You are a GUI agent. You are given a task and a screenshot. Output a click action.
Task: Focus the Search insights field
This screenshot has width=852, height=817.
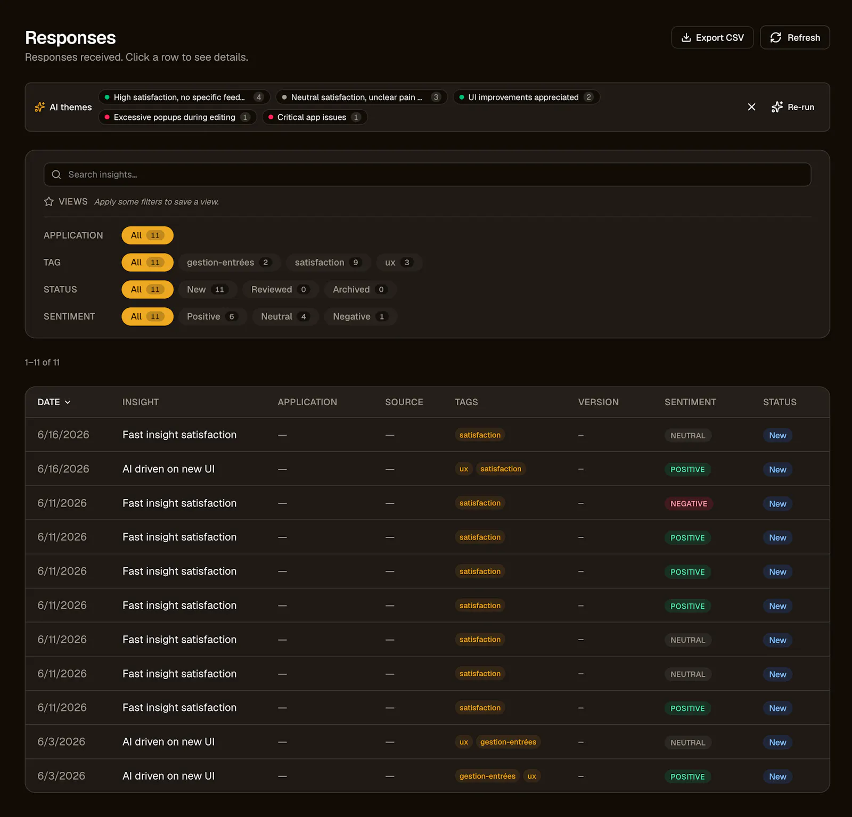427,175
